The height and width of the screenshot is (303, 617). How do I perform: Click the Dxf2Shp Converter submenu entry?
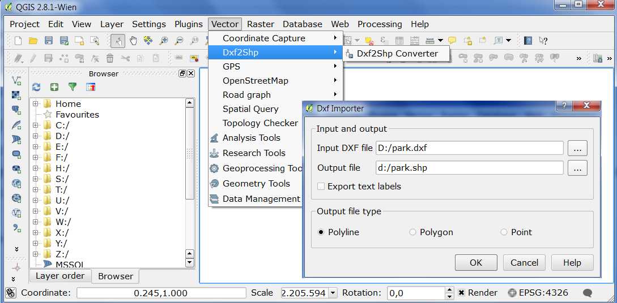point(397,54)
